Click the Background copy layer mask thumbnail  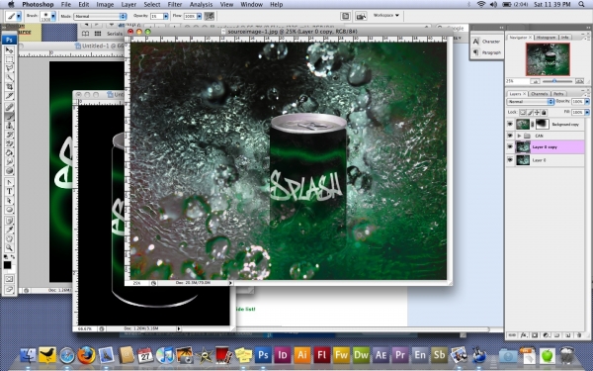pos(542,124)
